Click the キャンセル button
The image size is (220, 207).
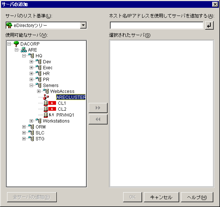(161, 197)
